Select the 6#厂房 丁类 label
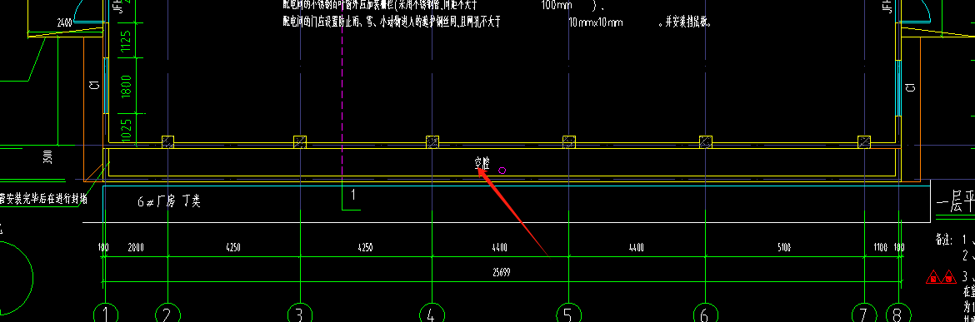Image resolution: width=975 pixels, height=322 pixels. pos(168,201)
